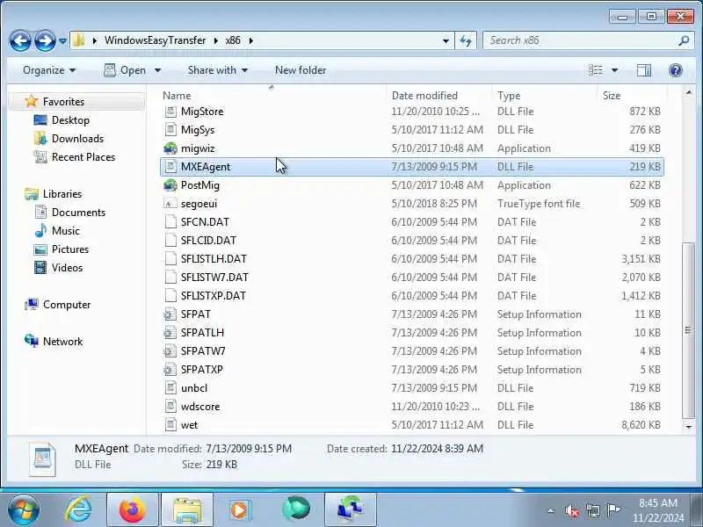Select the MigSys DLL file icon
703x527 pixels.
click(170, 129)
